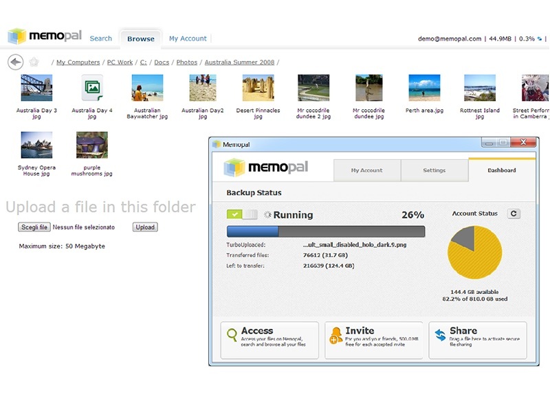Screen dimensions: 550x412
Task: Click the Docs breadcrumb link
Action: [x=162, y=62]
